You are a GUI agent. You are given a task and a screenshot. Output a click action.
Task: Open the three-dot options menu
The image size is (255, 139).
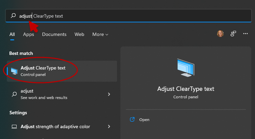246,34
